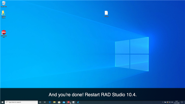Click the Type here to search box
This screenshot has height=104, width=185.
[21, 102]
